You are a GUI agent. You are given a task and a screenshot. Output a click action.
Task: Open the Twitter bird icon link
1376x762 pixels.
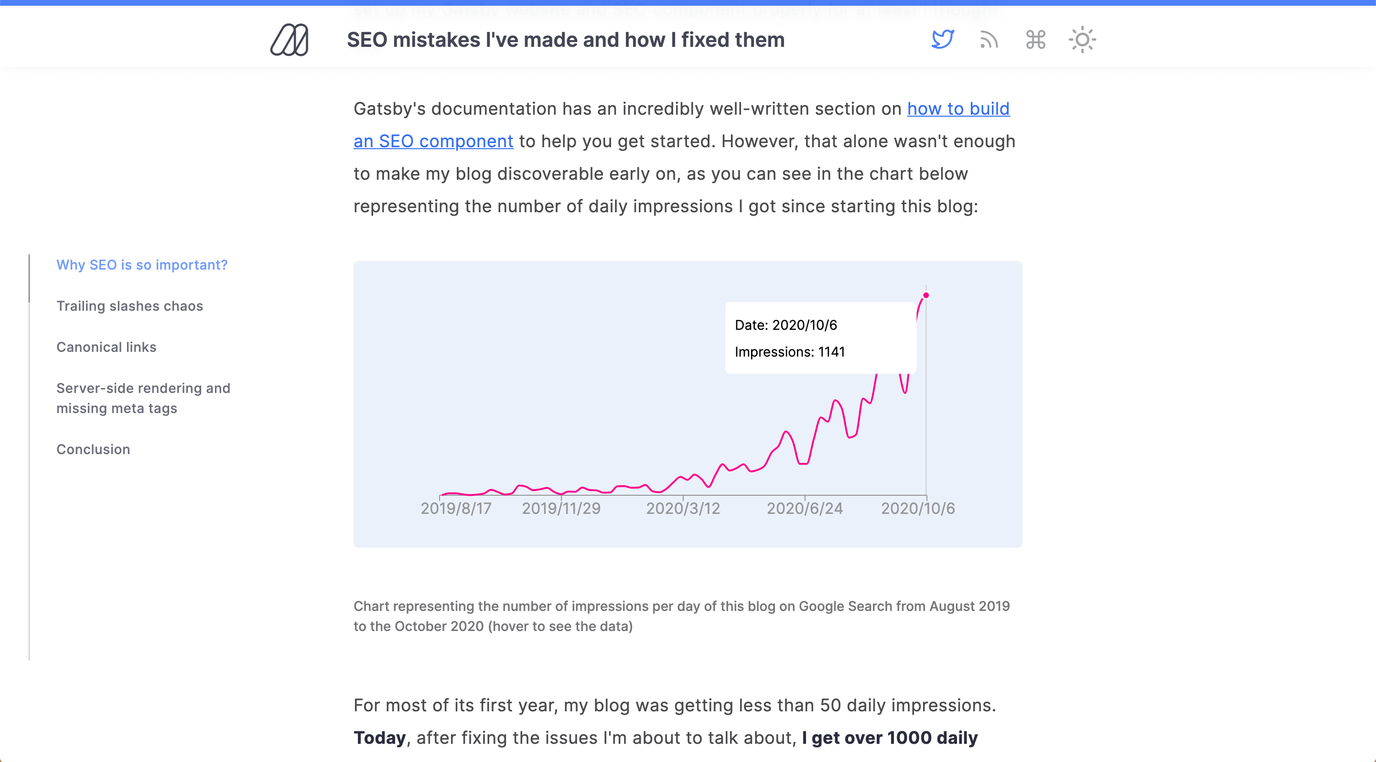point(943,40)
